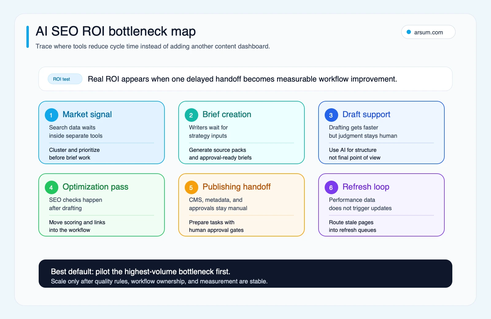The width and height of the screenshot is (491, 319).
Task: Click the Refresh loop heading
Action: pyautogui.click(x=366, y=187)
